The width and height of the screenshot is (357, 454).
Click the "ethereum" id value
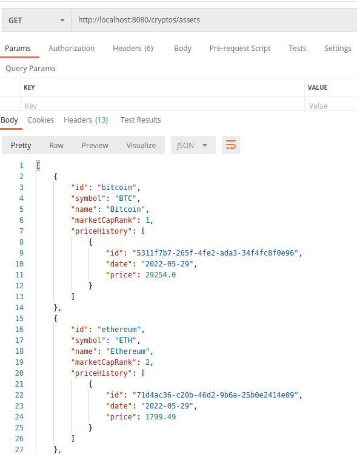tap(119, 330)
